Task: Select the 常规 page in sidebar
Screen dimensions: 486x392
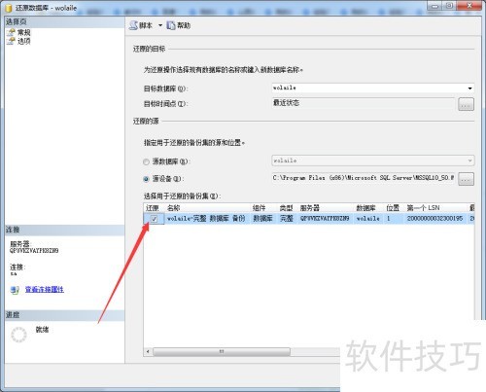Action: [x=24, y=32]
